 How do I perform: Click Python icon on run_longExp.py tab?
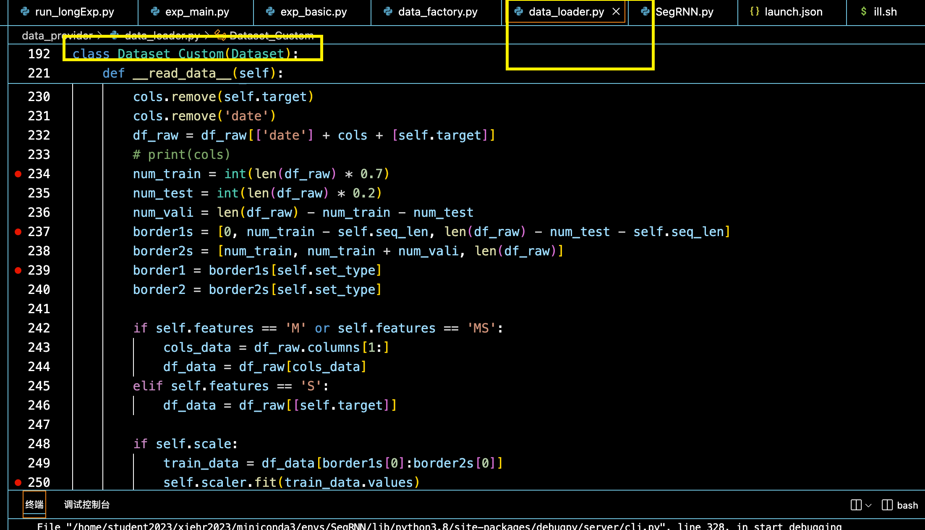tap(25, 11)
